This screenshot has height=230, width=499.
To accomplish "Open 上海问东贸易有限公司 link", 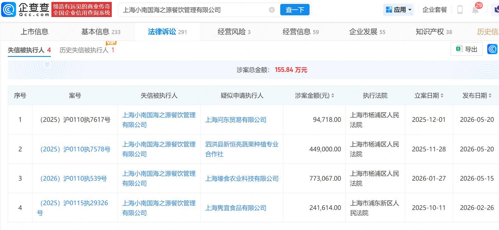I will click(236, 120).
